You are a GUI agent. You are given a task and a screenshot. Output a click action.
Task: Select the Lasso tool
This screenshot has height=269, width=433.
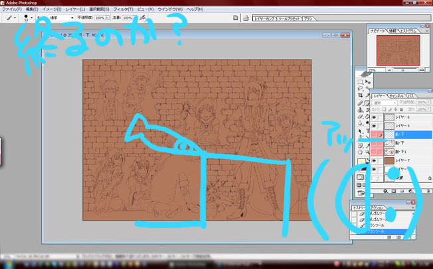tap(360, 89)
